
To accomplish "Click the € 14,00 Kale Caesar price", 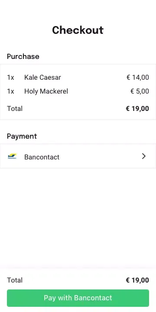I will click(x=138, y=78).
